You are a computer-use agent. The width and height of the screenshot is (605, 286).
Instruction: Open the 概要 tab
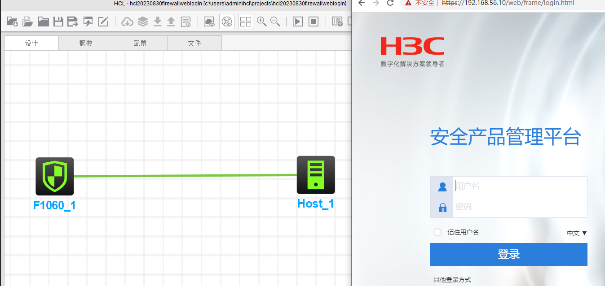click(86, 43)
